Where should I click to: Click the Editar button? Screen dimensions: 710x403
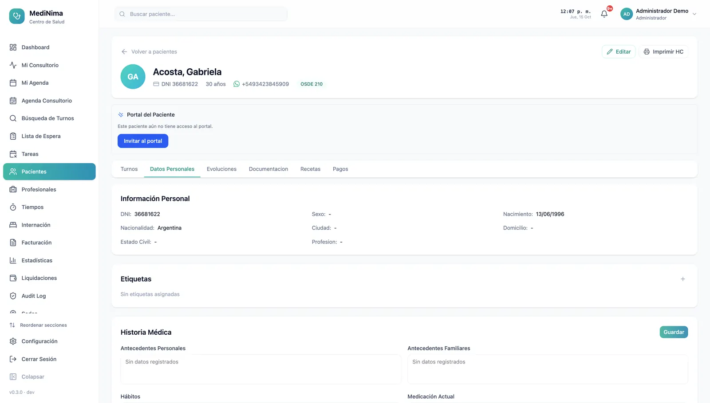tap(619, 51)
